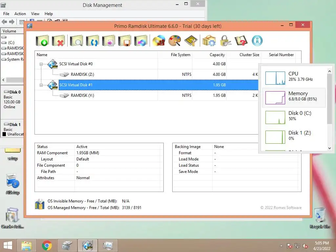Select the Recycle Bin desktop icon

pos(320,218)
